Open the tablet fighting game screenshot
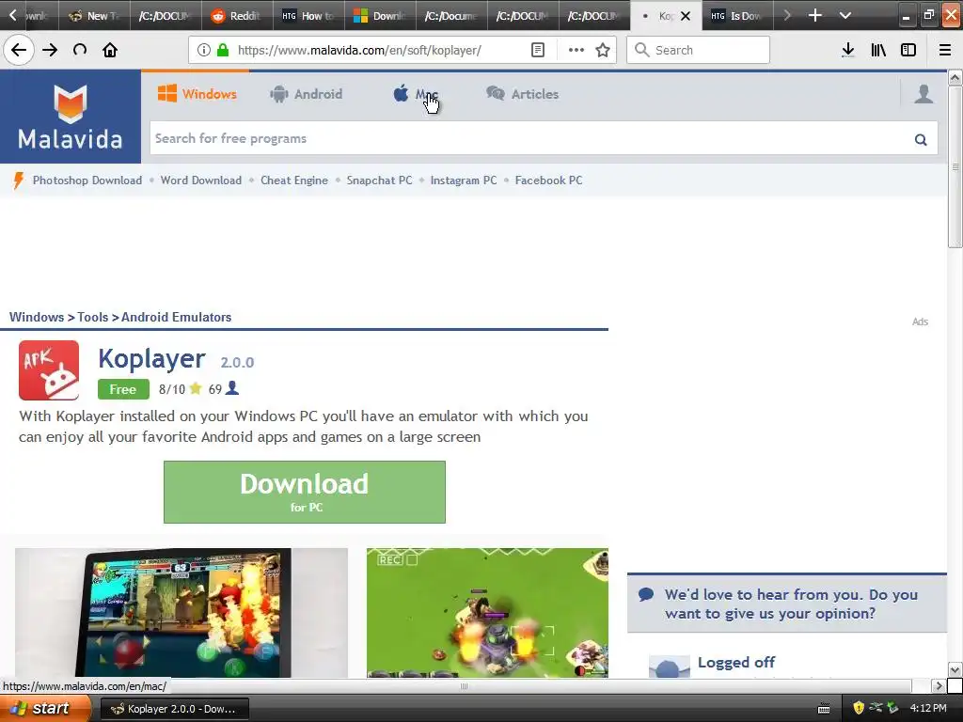This screenshot has width=963, height=722. coord(182,613)
